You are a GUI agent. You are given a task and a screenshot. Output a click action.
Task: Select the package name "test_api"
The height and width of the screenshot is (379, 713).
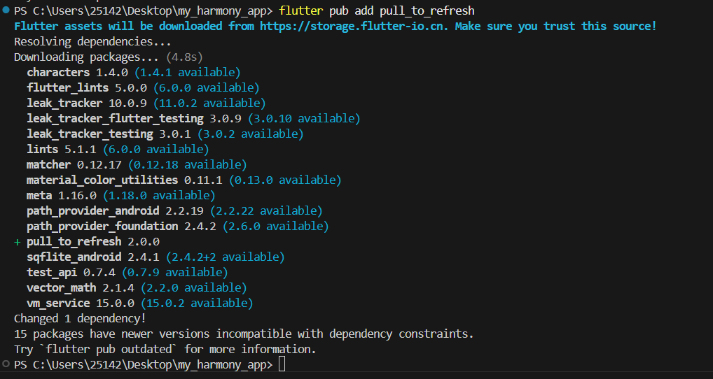point(52,273)
